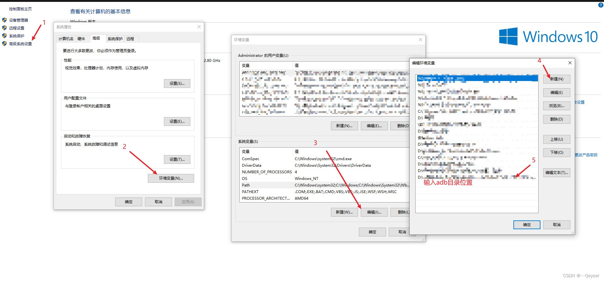
Task: Click 删除(D) in 编辑环境变量 dialog
Action: (556, 119)
